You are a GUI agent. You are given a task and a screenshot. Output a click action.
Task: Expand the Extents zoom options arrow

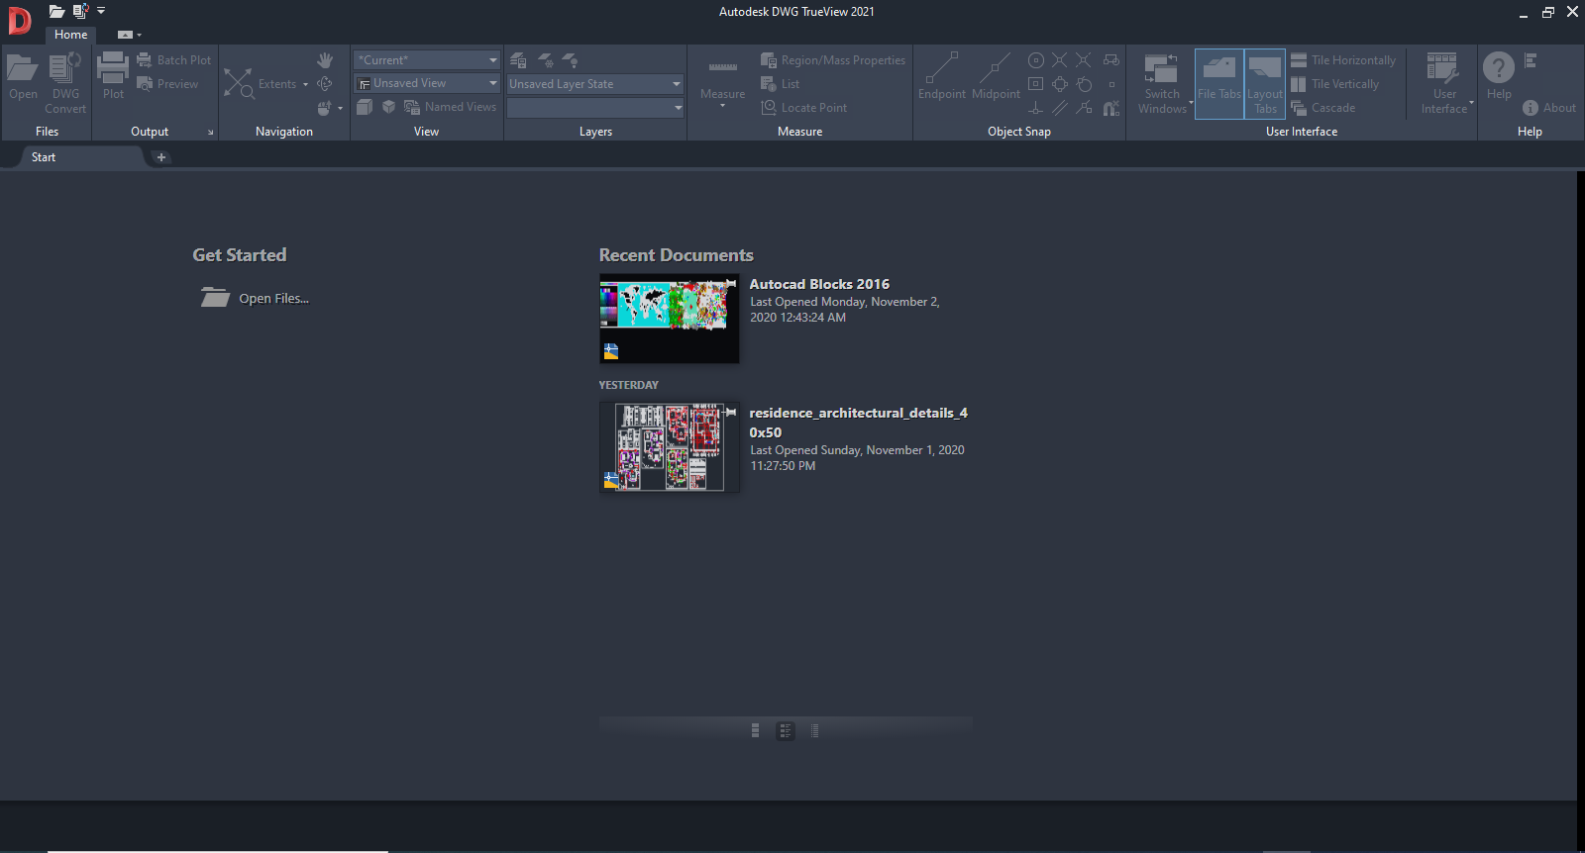point(305,85)
